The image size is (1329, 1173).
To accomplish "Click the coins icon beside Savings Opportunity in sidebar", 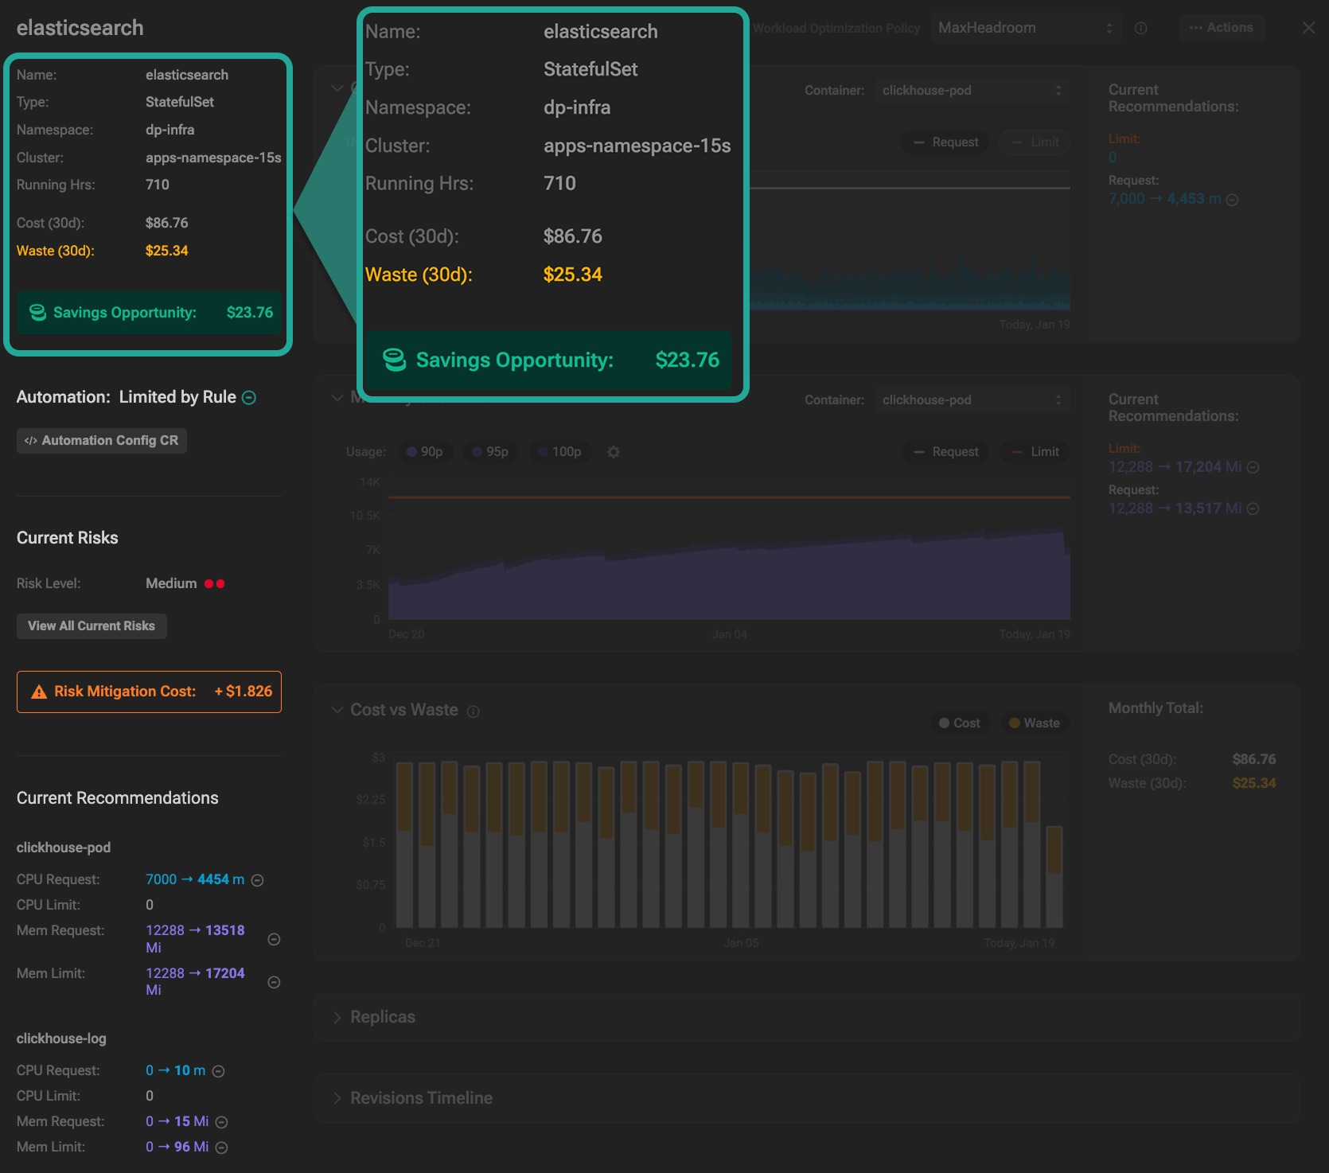I will click(x=37, y=313).
